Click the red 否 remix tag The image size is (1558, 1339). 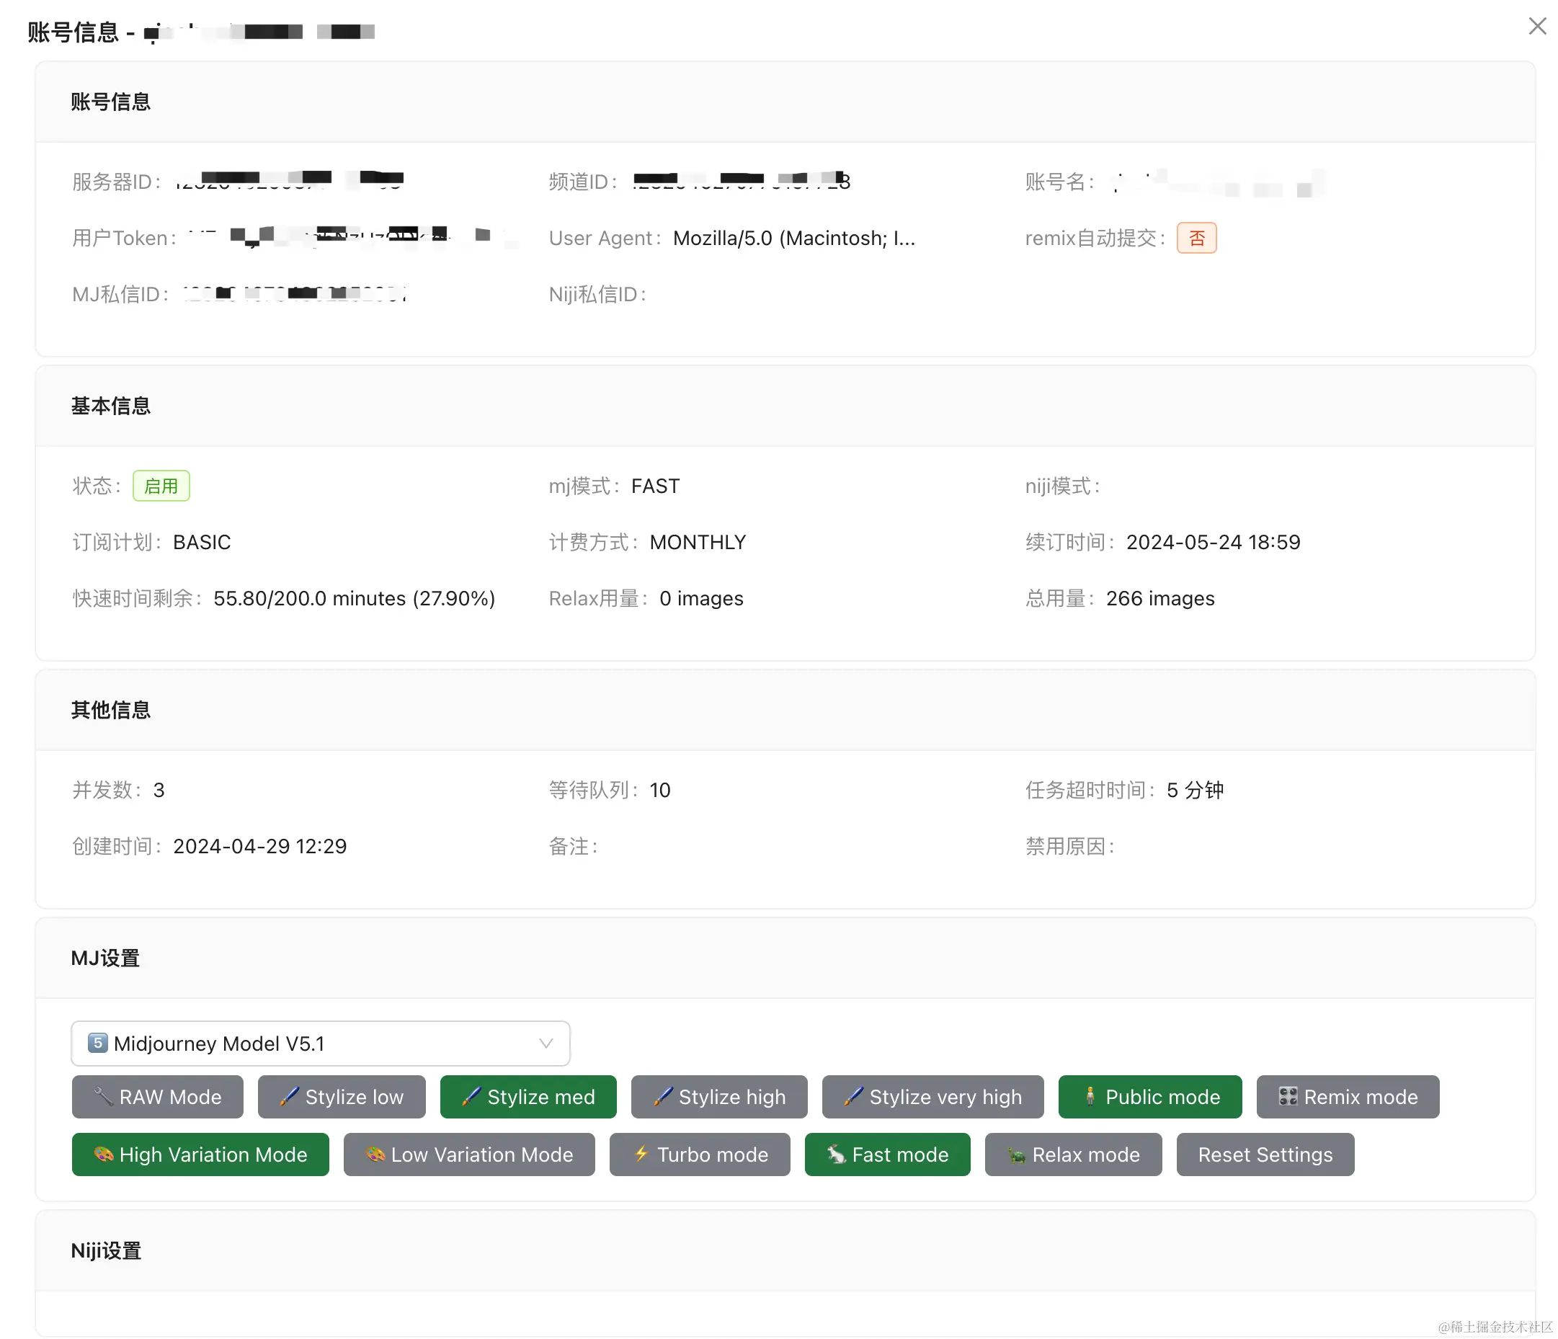click(x=1196, y=239)
